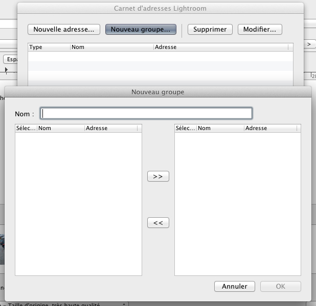Focus the Nom text field

tap(146, 113)
